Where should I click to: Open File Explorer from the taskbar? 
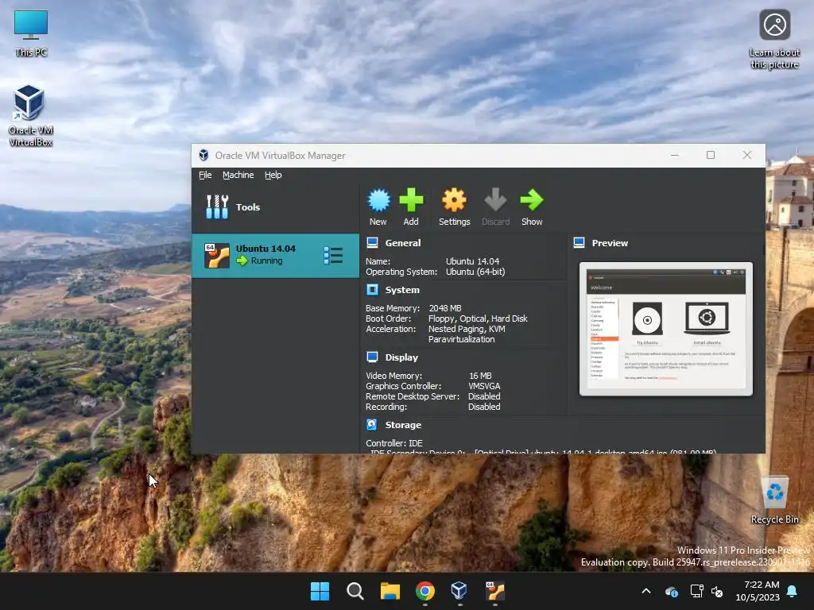click(x=390, y=591)
